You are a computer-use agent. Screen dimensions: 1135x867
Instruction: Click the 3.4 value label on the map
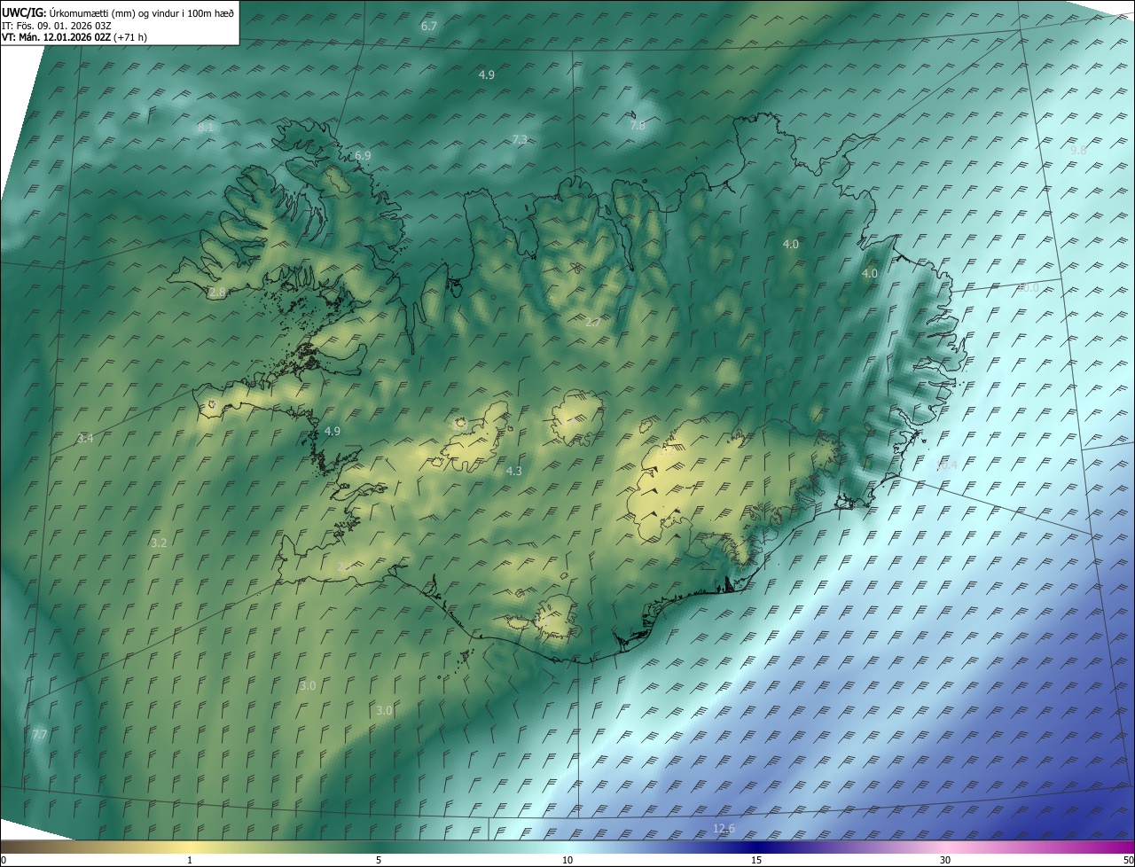pyautogui.click(x=85, y=438)
